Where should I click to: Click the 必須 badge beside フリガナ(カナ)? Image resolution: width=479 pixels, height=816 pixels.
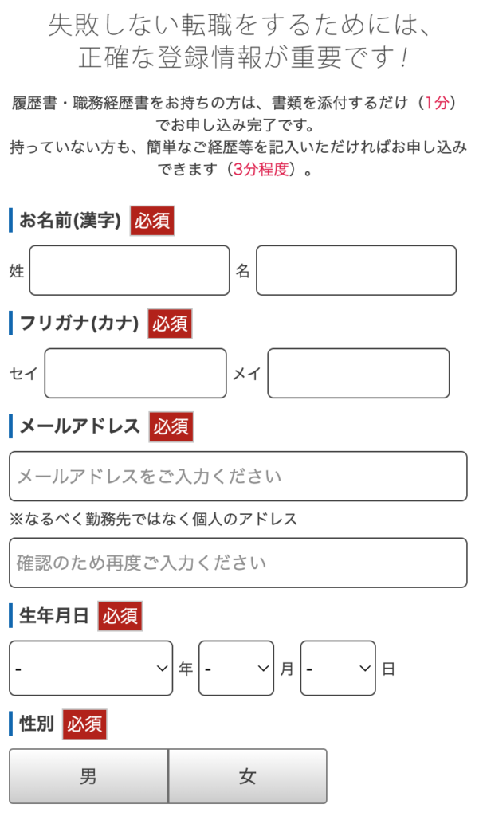tap(170, 324)
